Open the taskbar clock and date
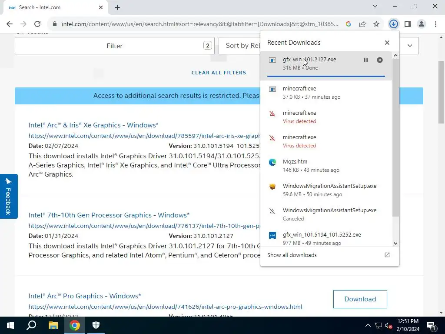Image resolution: width=445 pixels, height=334 pixels. 408,325
